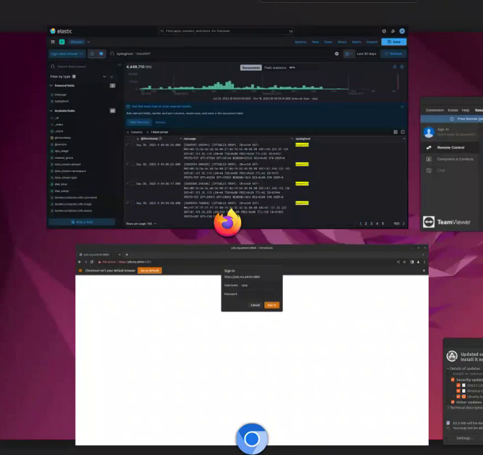483x455 pixels.
Task: Reload the page in Chromium
Action: click(92, 262)
